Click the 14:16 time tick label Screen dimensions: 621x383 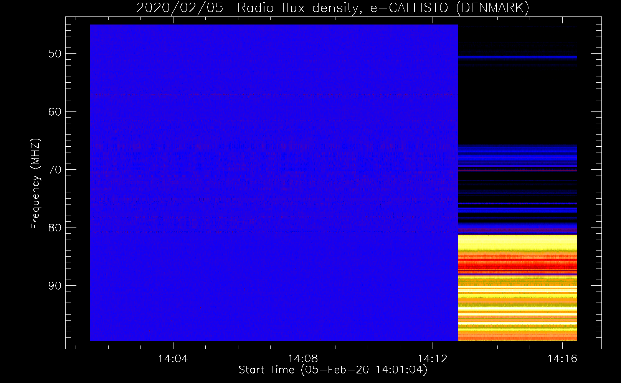(x=562, y=359)
